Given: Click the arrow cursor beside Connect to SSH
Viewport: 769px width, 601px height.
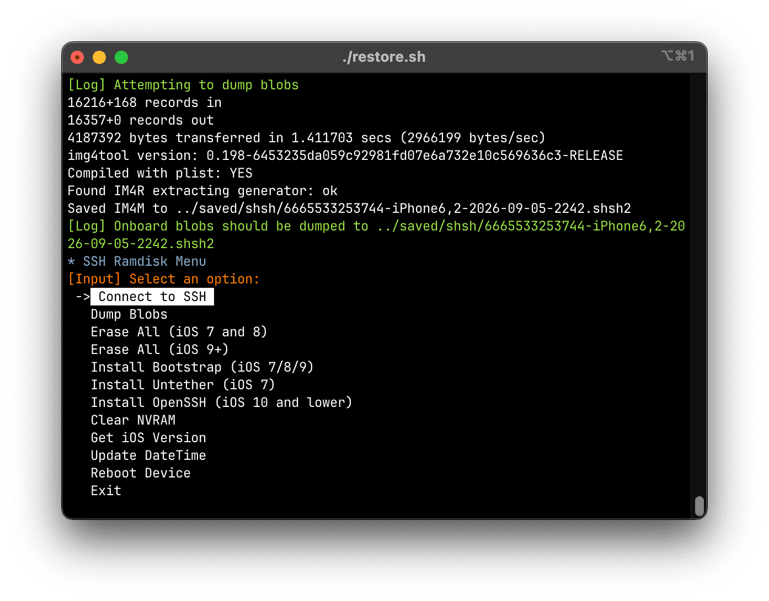Looking at the screenshot, I should pos(83,297).
